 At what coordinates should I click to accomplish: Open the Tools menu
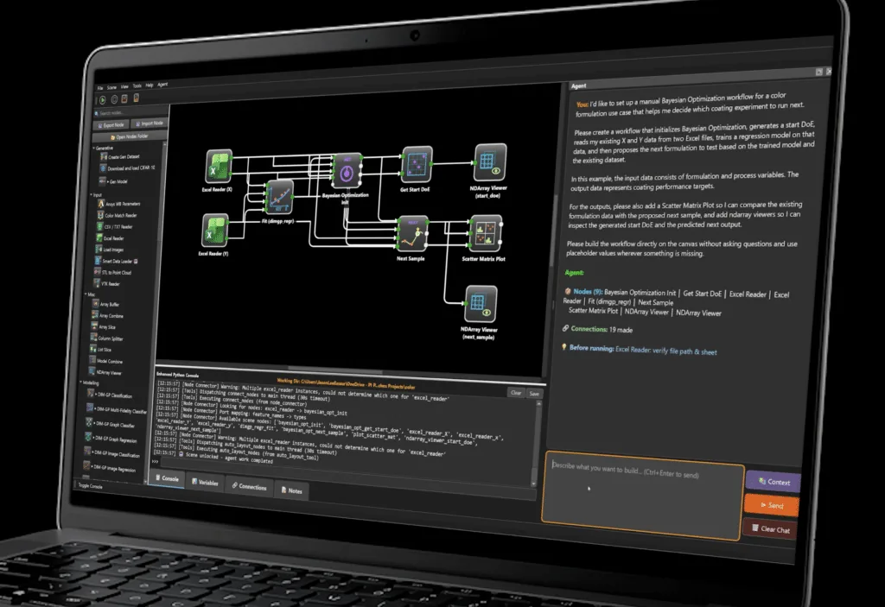click(x=137, y=85)
